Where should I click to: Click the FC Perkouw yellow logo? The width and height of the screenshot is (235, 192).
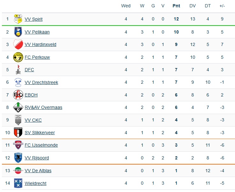(x=18, y=57)
